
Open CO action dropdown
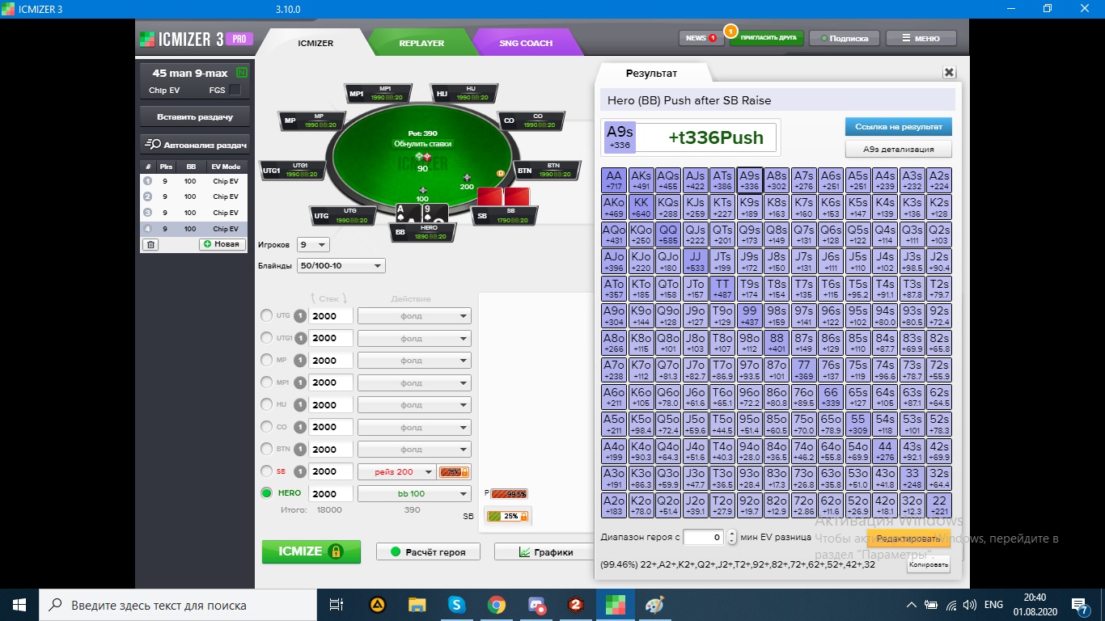pos(414,427)
